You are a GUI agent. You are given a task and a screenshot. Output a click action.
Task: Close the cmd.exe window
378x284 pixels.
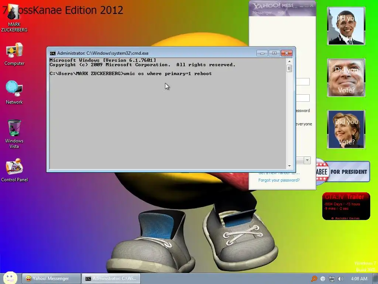(x=286, y=53)
